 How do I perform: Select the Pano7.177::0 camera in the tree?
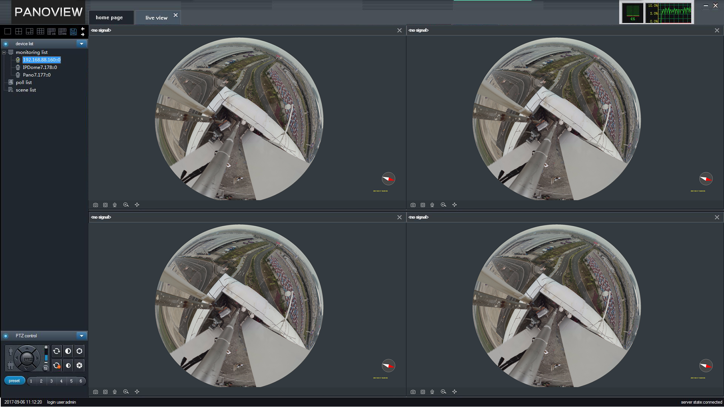coord(37,75)
